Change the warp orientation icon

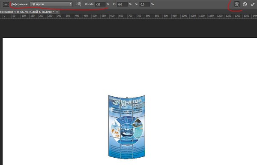pos(79,4)
